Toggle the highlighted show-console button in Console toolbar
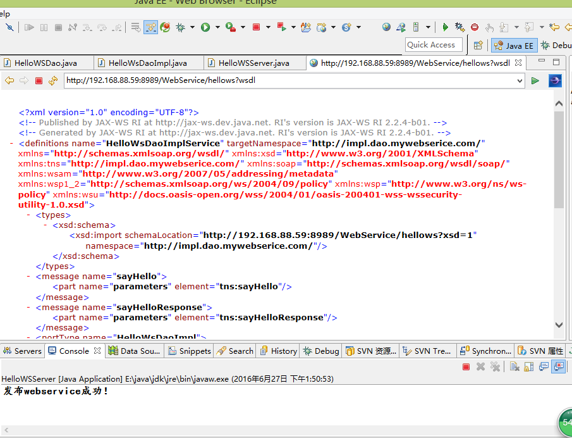Screen dimensions: 572x438 click(558, 366)
